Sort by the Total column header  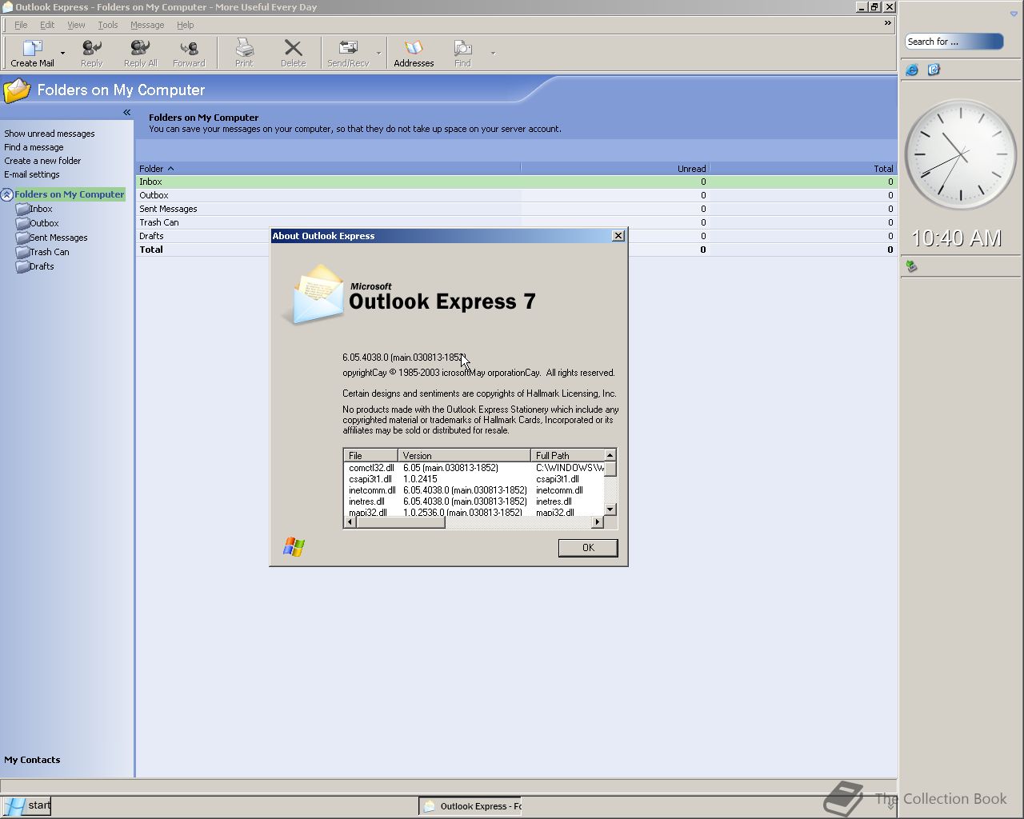pos(802,169)
